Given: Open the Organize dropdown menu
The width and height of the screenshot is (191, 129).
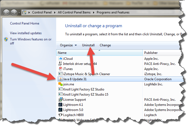Looking at the screenshot, I should click(x=68, y=45).
